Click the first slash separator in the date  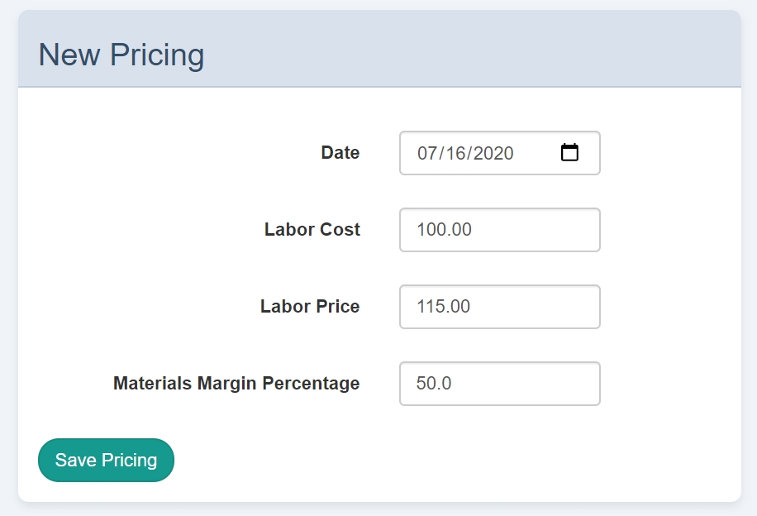click(x=440, y=153)
